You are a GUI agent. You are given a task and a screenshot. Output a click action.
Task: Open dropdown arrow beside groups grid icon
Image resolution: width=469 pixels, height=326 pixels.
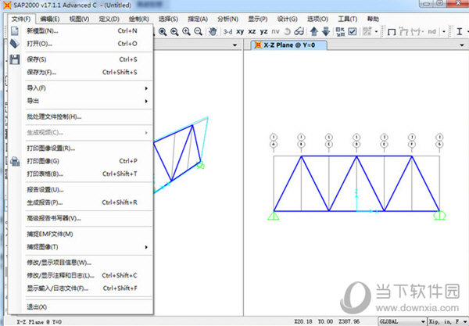(x=376, y=32)
